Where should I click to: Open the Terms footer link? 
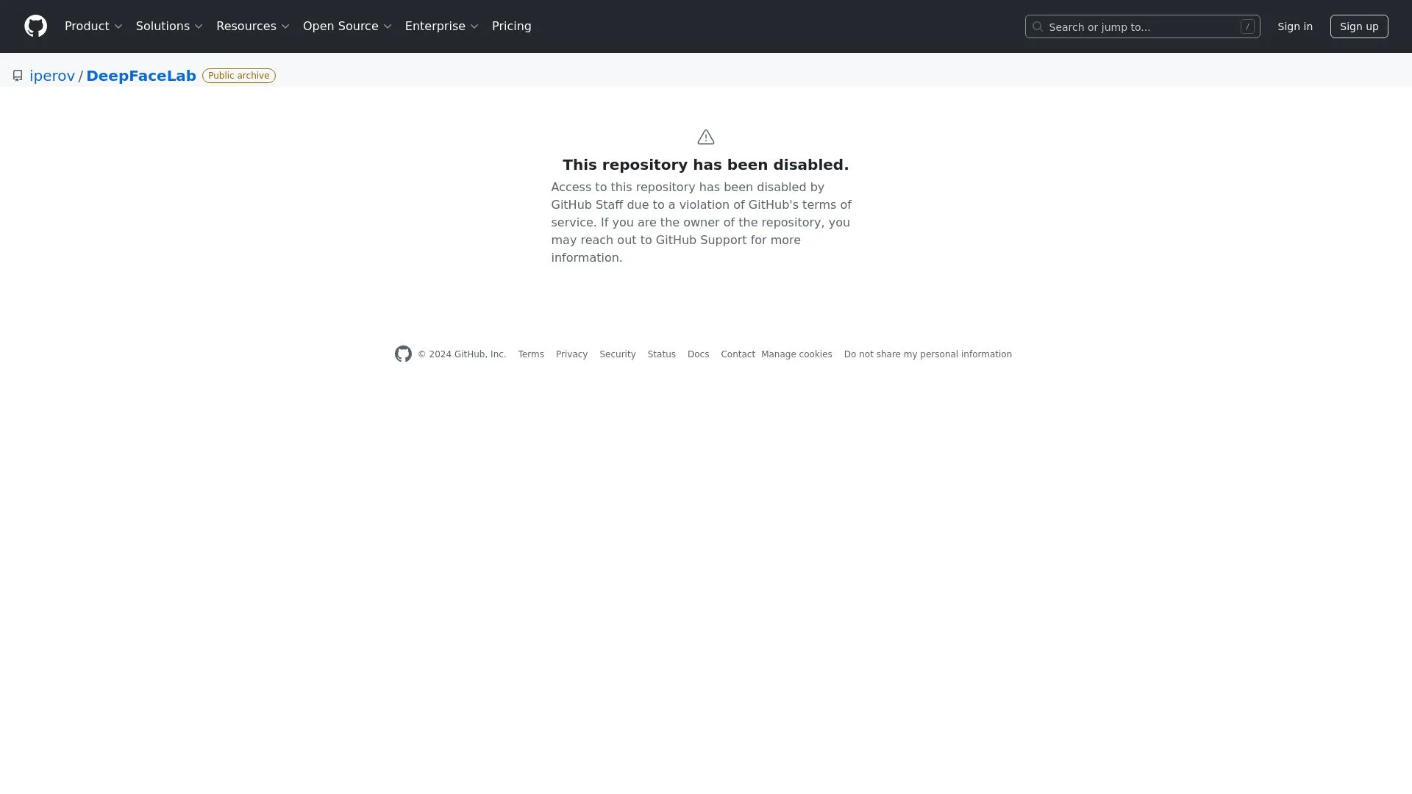pyautogui.click(x=531, y=354)
